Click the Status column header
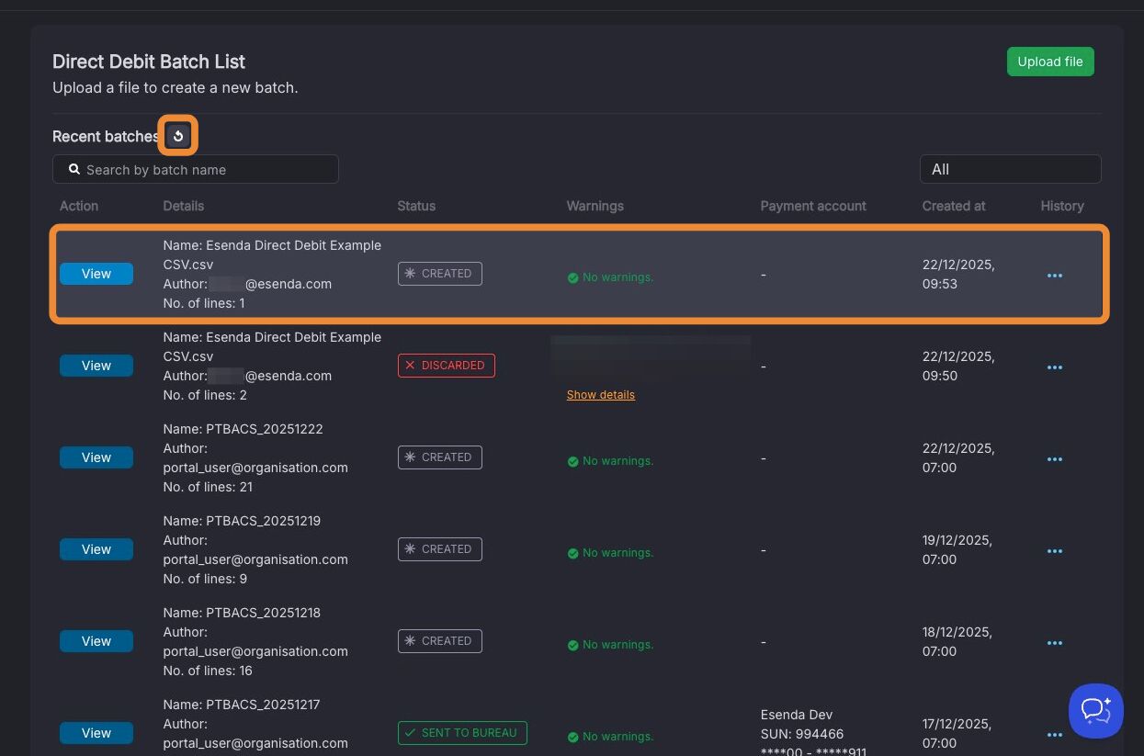Viewport: 1144px width, 756px height. click(416, 206)
